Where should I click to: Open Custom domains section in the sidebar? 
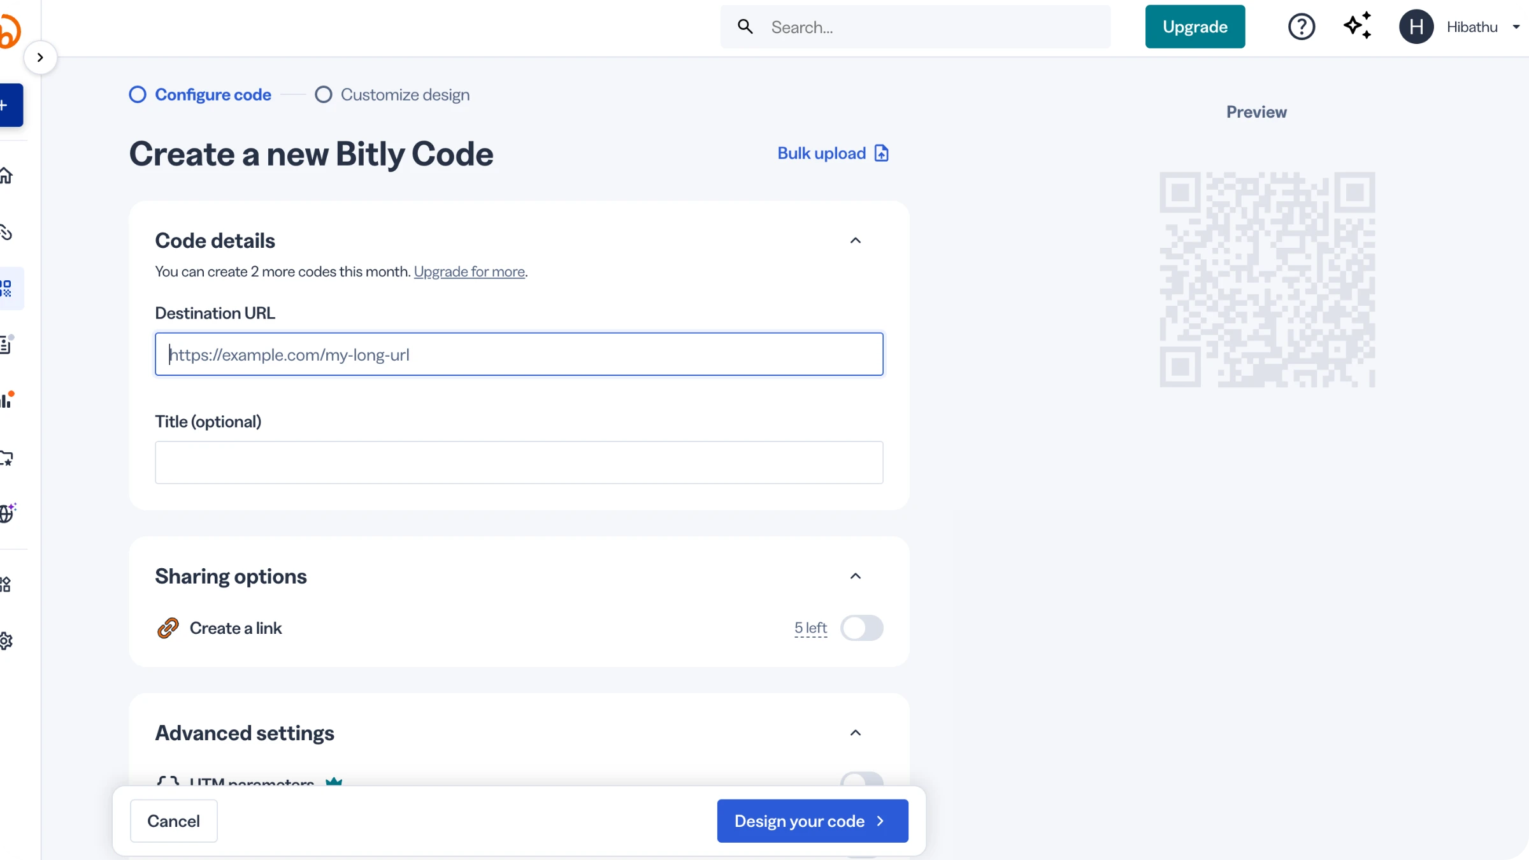pos(8,513)
